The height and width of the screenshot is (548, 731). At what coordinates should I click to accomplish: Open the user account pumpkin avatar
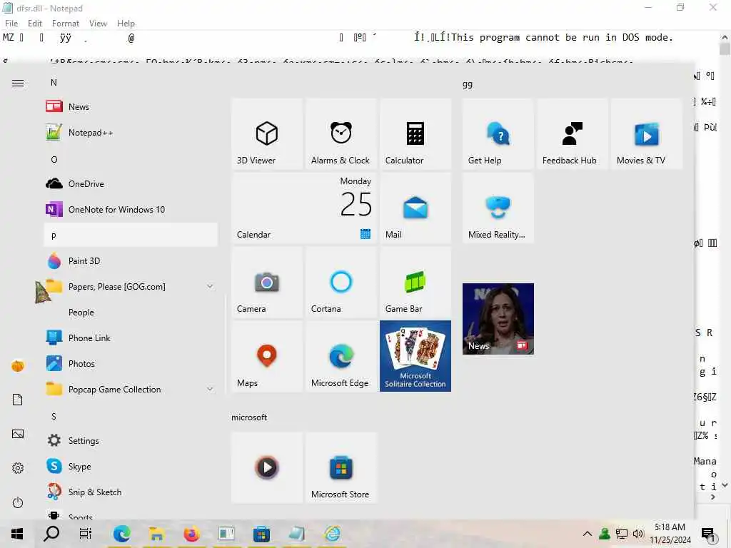(x=18, y=366)
